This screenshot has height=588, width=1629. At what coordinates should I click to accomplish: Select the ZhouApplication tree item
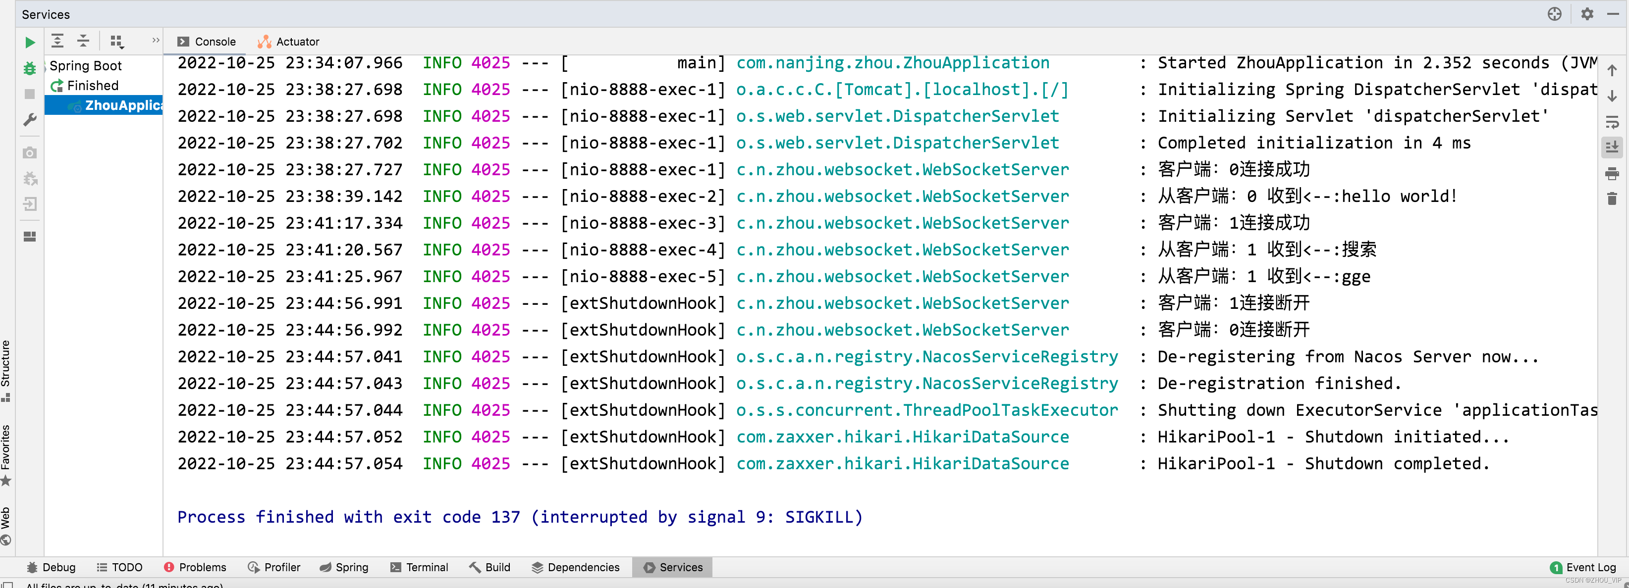[x=123, y=105]
